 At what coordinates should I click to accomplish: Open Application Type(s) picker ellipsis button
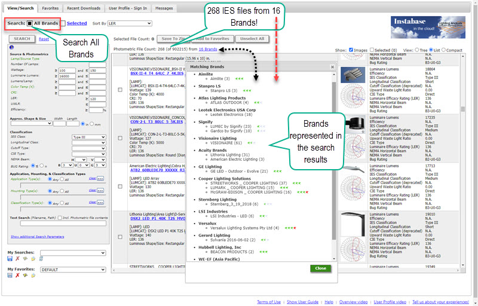tap(100, 178)
